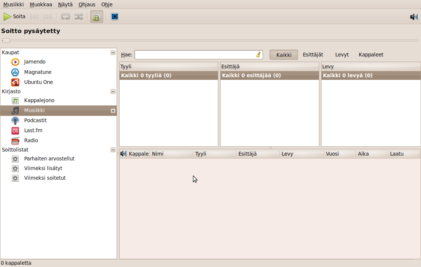Click the Soita play button
Image resolution: width=421 pixels, height=267 pixels.
coord(15,17)
